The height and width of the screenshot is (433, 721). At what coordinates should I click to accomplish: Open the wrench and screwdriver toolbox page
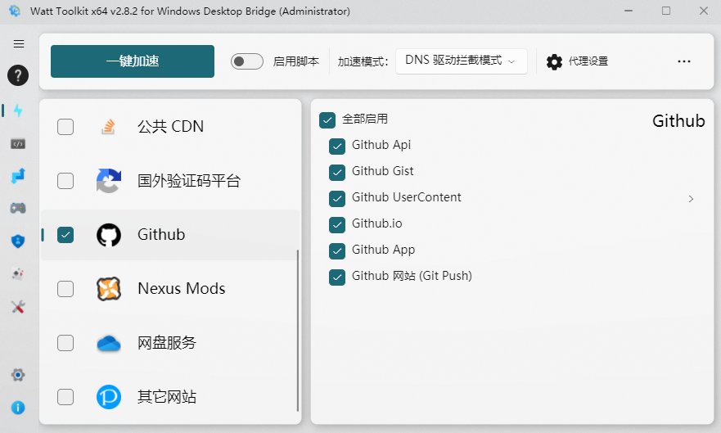point(18,307)
